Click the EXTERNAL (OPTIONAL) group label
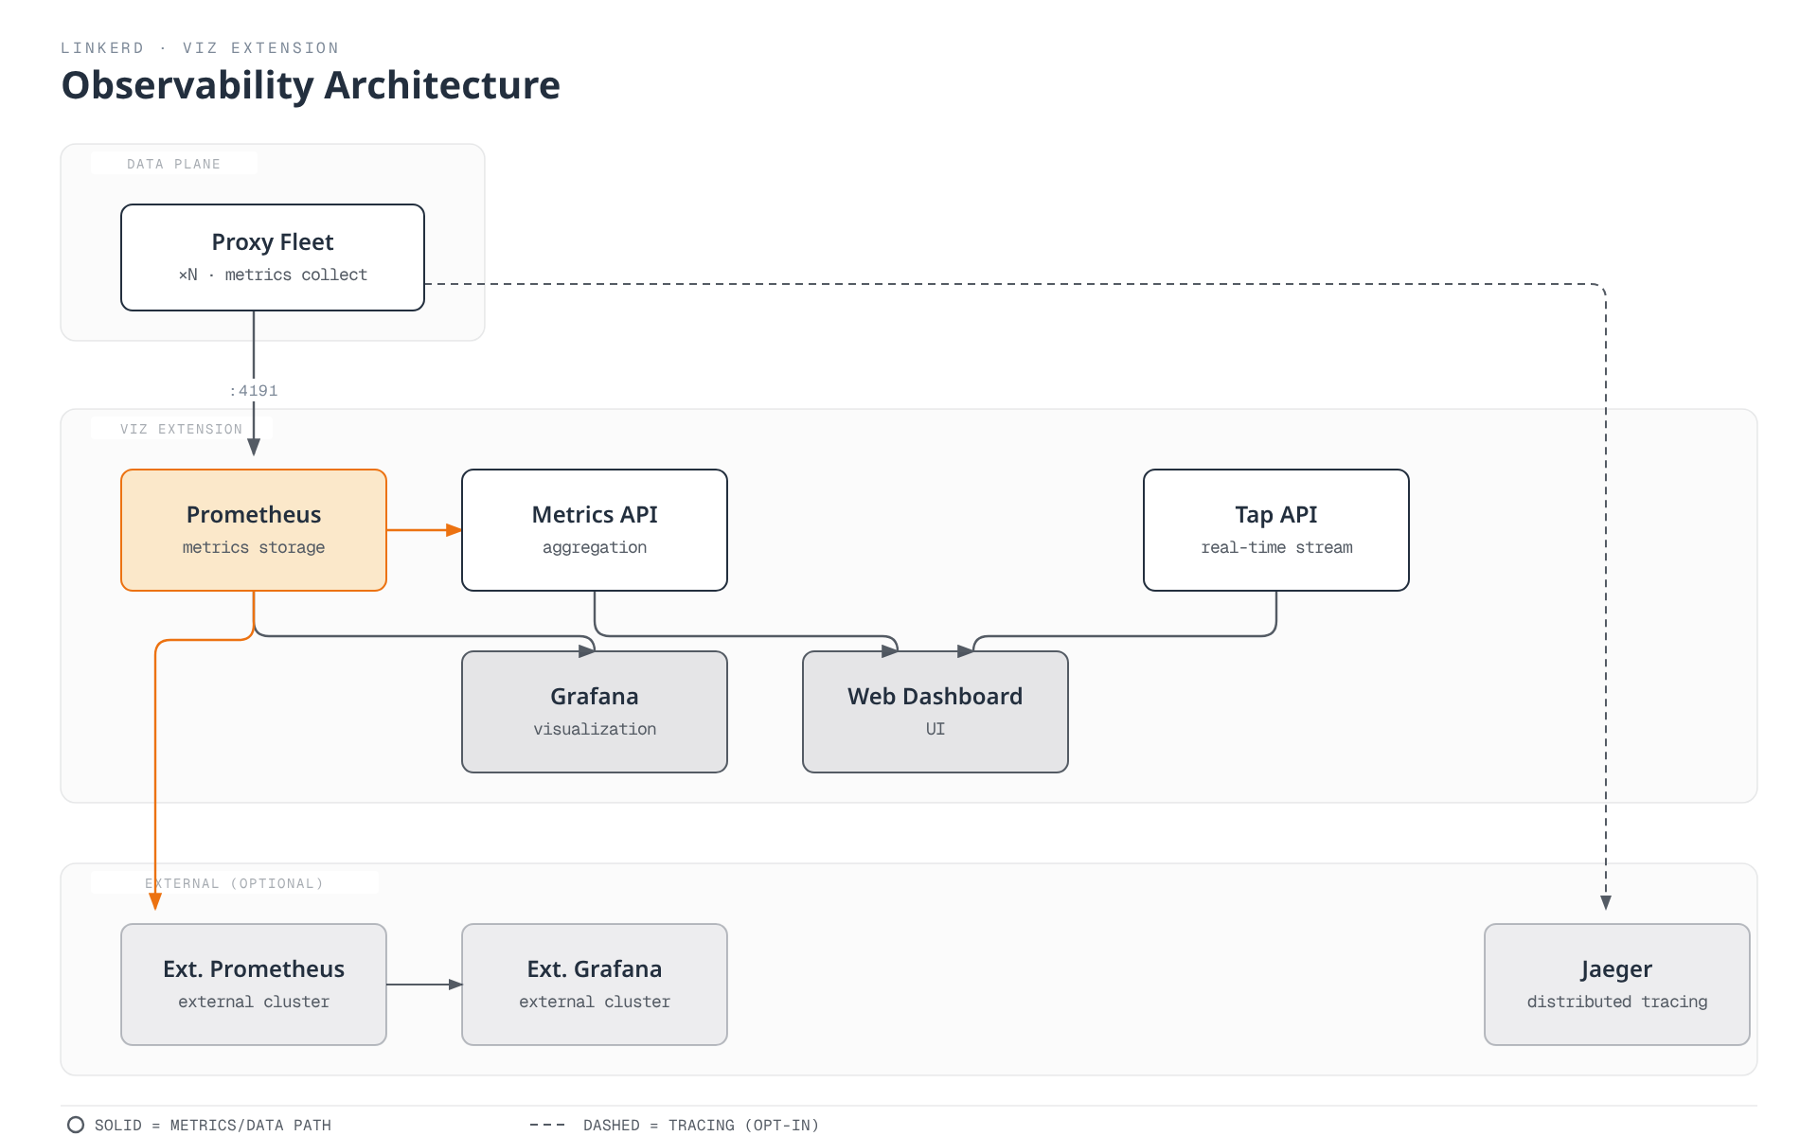 (x=235, y=883)
